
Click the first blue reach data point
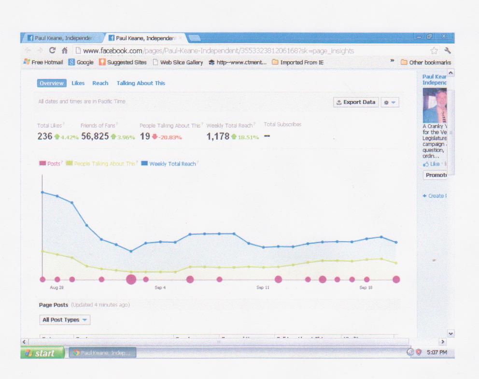tap(42, 192)
